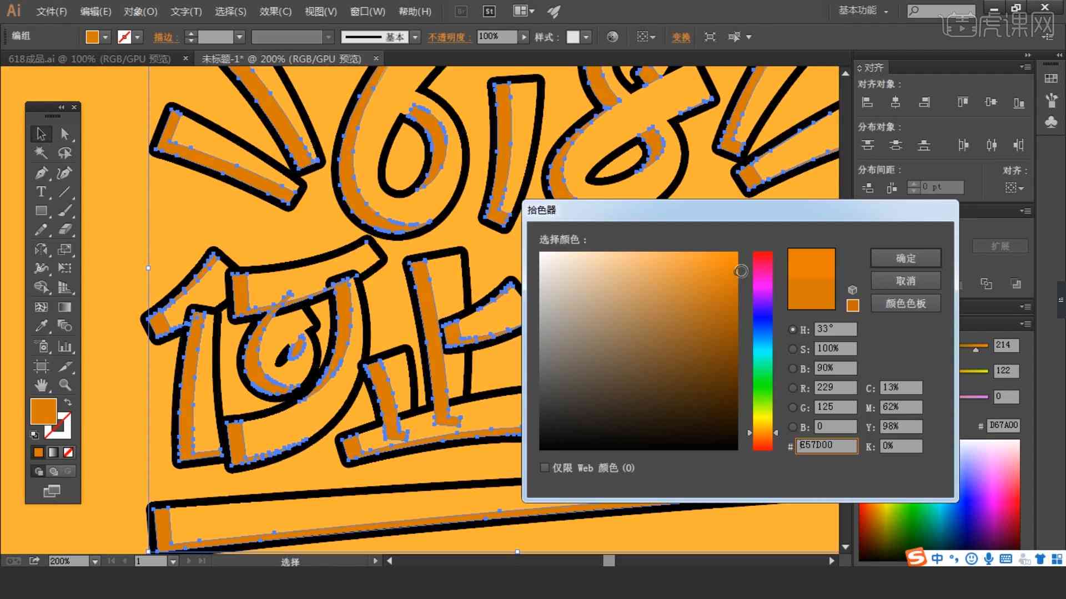Screen dimensions: 1066x599
Task: Select the Lasso tool
Action: [65, 153]
